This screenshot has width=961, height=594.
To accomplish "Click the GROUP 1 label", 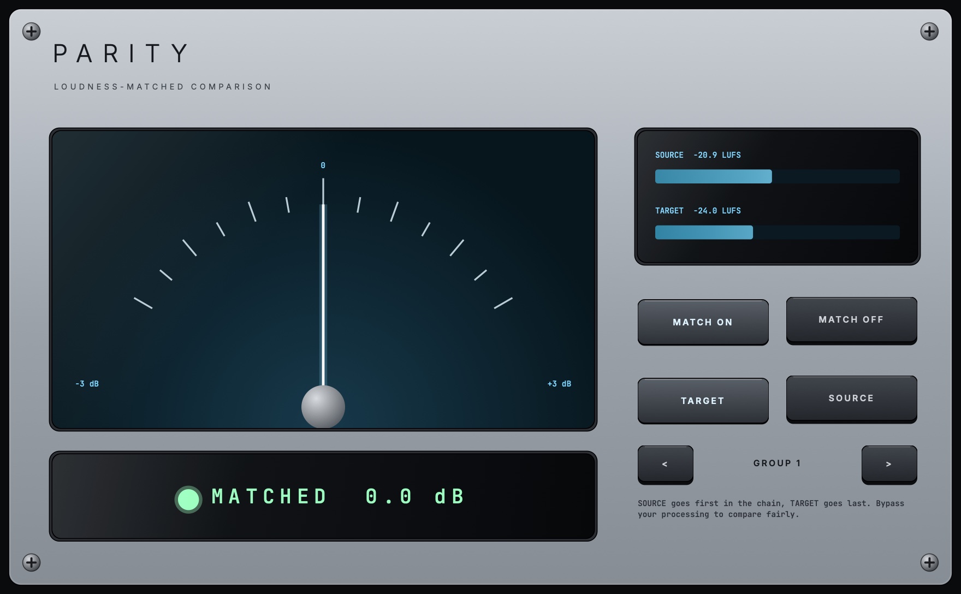I will click(x=777, y=463).
